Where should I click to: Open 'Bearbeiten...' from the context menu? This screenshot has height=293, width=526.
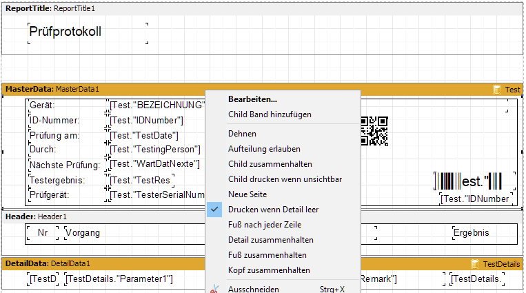point(252,99)
